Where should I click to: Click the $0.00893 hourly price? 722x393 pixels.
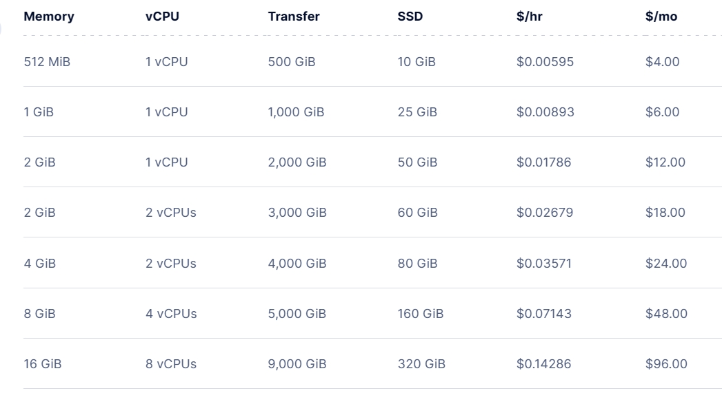coord(545,112)
